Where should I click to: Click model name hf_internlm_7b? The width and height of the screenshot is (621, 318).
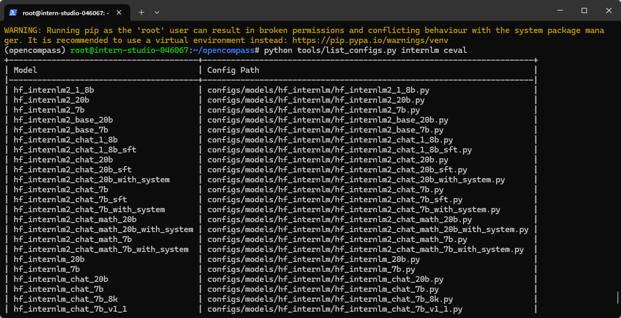click(x=47, y=269)
